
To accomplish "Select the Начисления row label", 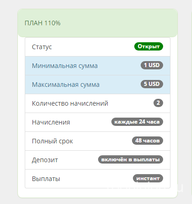I will click(x=51, y=122).
